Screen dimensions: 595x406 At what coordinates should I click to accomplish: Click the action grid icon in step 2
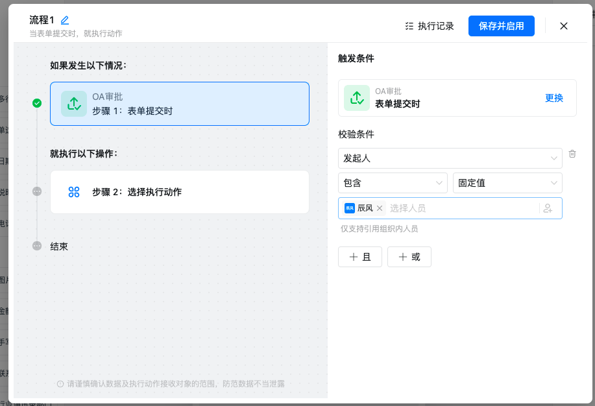[x=74, y=192]
